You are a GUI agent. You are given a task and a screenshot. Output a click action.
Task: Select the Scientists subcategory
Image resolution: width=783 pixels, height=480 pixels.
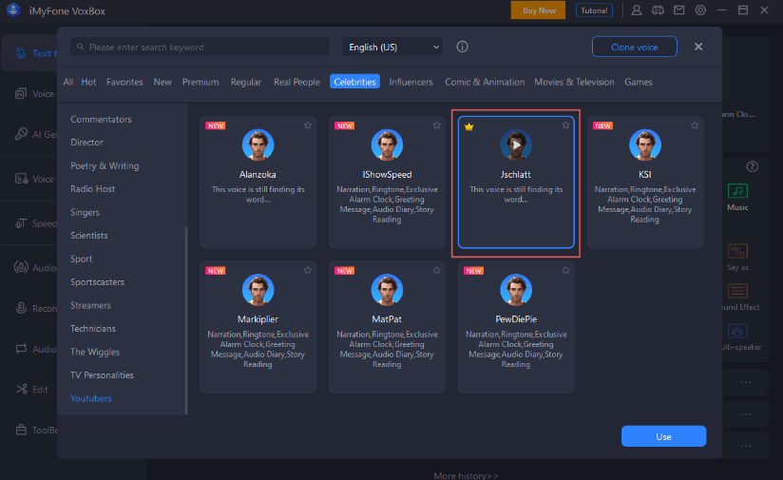click(89, 236)
